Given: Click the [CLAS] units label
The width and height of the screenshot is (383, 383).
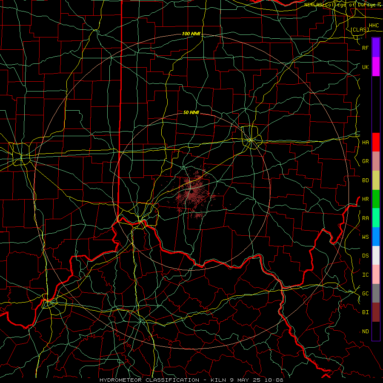Looking at the screenshot, I should (360, 29).
